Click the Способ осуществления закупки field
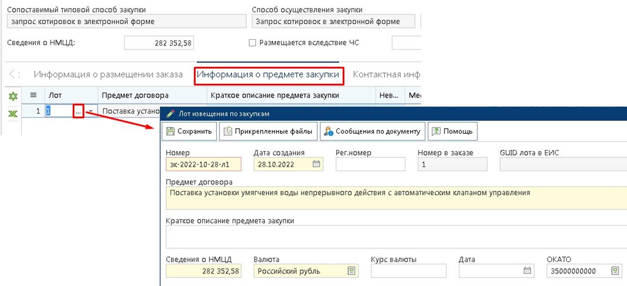This screenshot has width=627, height=286. point(333,21)
